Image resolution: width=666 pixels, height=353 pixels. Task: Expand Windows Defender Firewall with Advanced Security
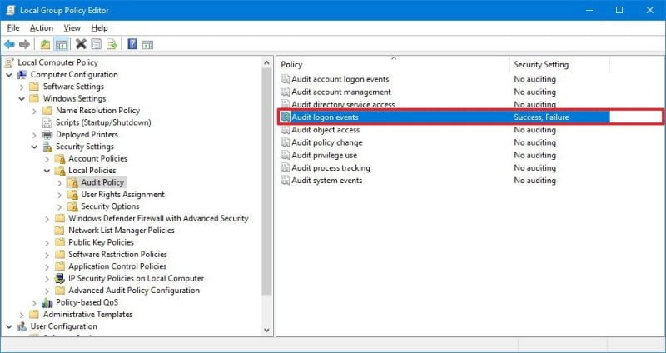[47, 219]
